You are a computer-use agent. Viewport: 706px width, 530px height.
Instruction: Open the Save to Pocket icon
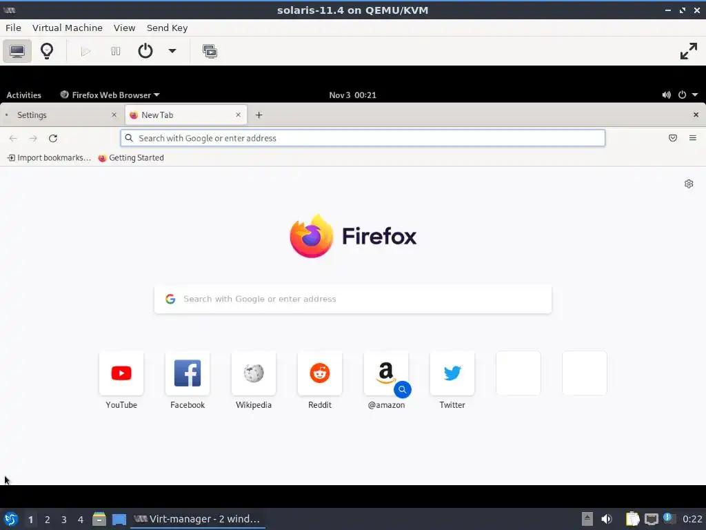click(x=673, y=138)
